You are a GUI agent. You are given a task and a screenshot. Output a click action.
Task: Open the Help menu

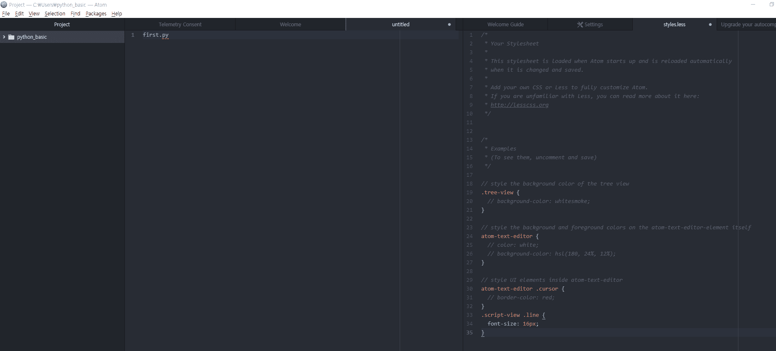(x=117, y=14)
